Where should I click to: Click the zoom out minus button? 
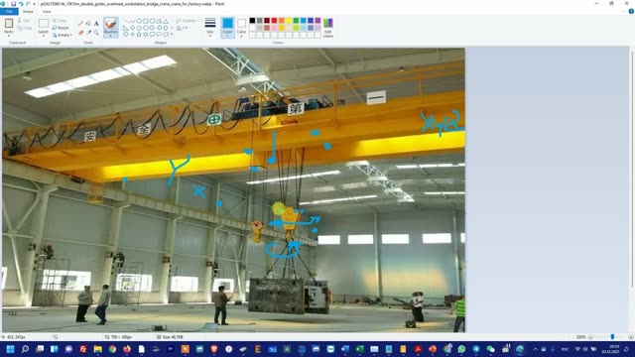(x=590, y=337)
